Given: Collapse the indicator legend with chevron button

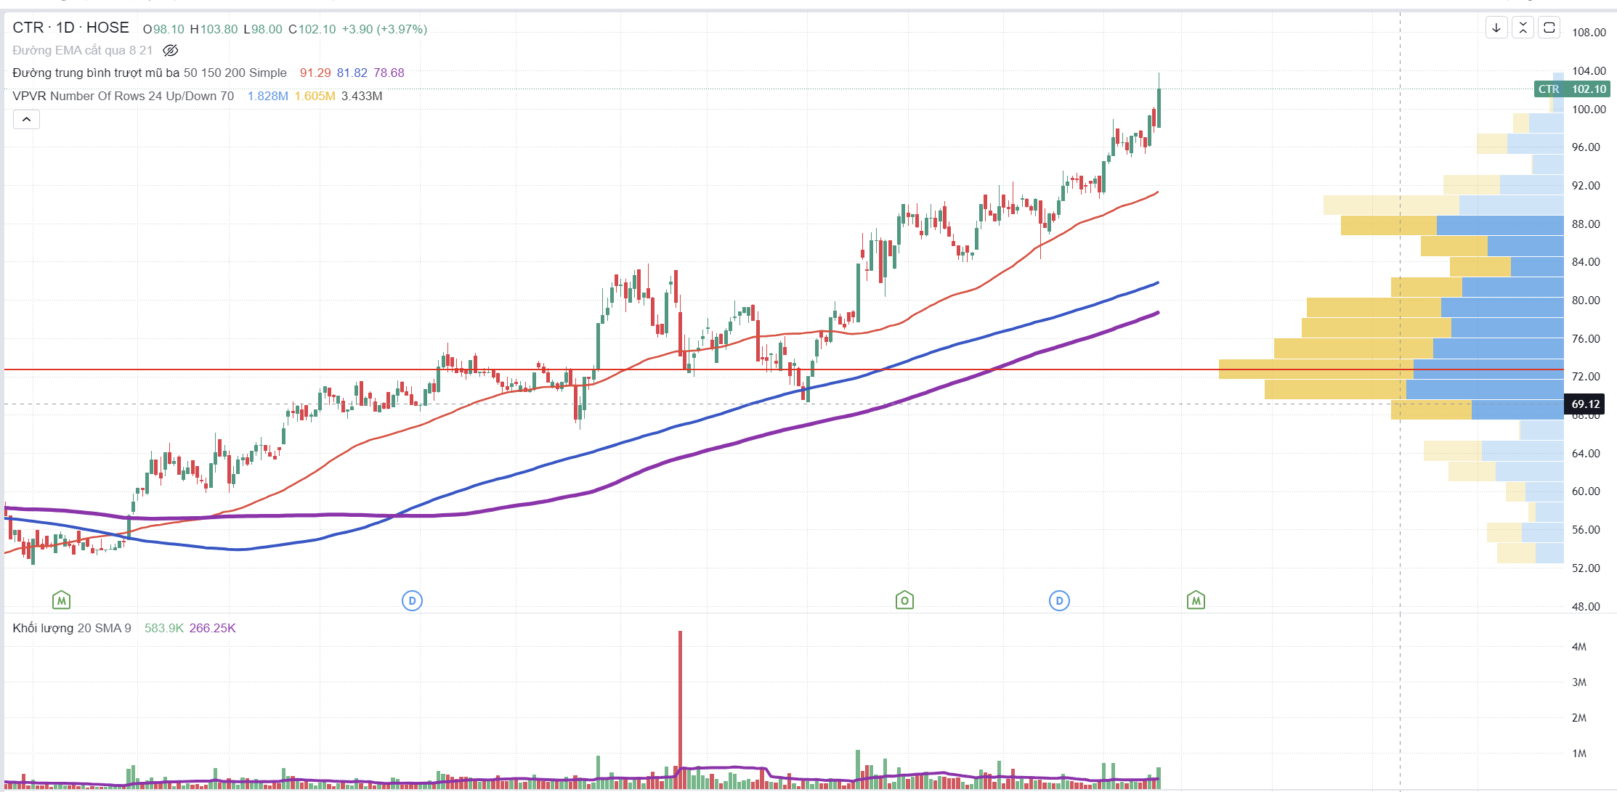Looking at the screenshot, I should click(26, 119).
